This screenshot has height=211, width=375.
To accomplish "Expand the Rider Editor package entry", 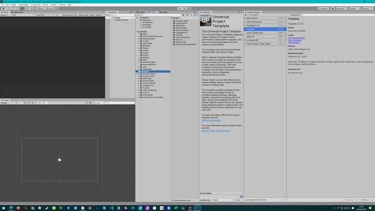I will (x=245, y=18).
